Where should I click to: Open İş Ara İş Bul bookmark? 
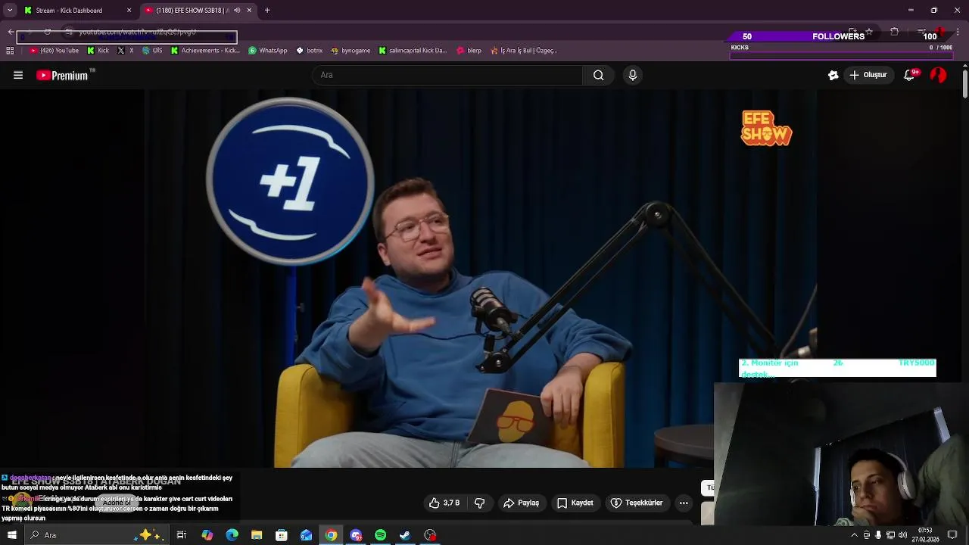pos(524,51)
